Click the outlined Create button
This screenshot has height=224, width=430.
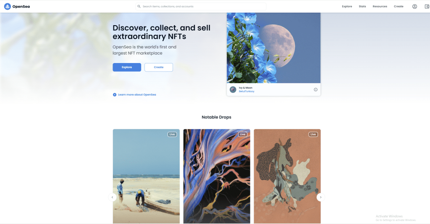coord(158,67)
